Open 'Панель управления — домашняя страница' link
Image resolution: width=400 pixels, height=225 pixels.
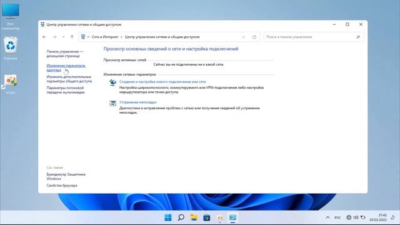[64, 54]
